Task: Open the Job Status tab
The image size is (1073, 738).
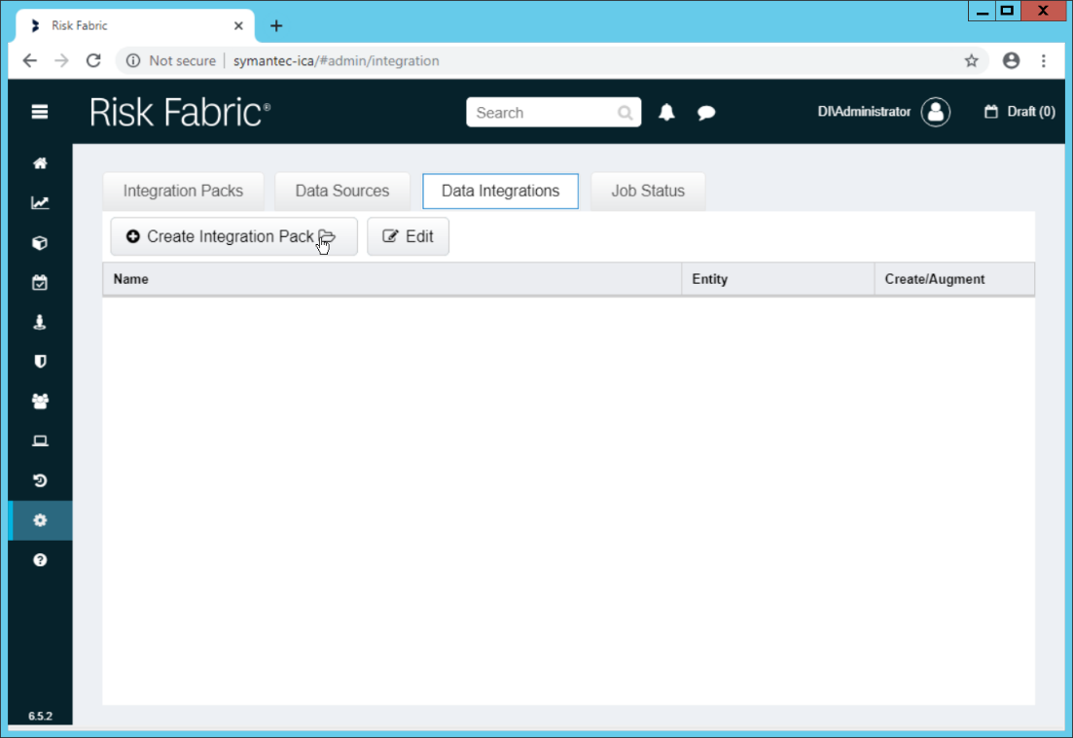Action: (x=648, y=191)
